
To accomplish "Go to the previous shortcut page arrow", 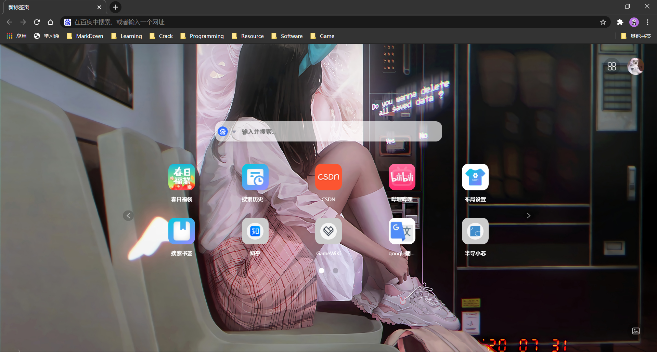I will [x=128, y=215].
